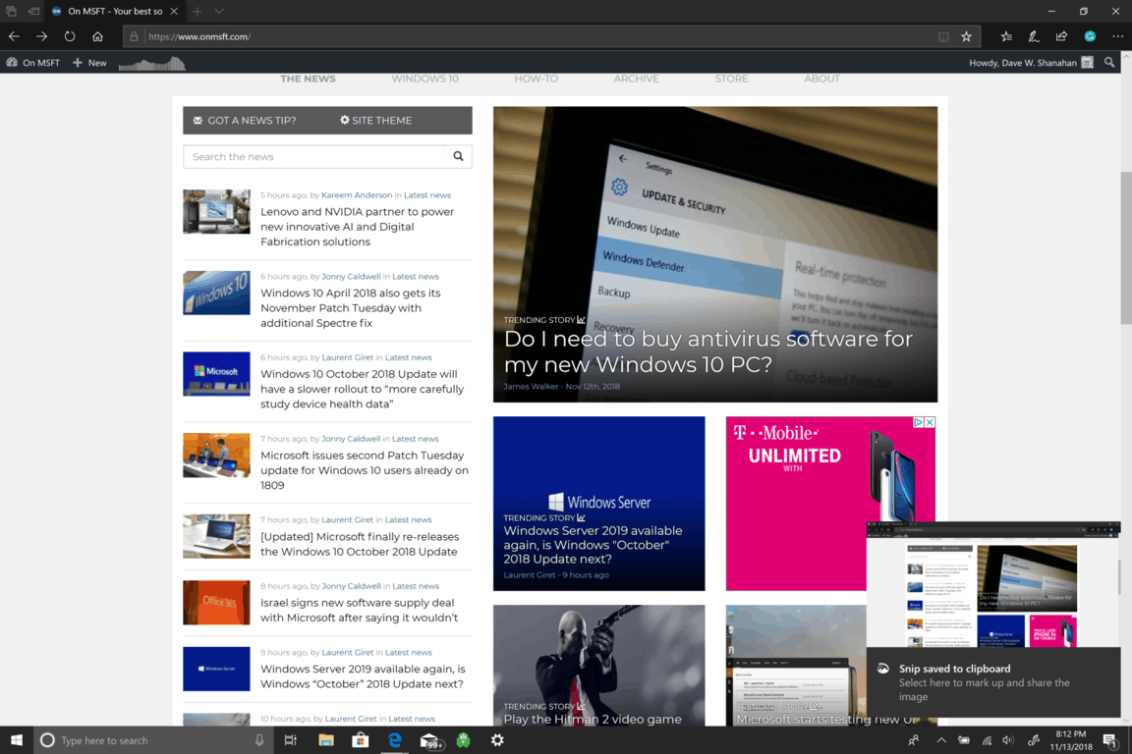Click the GOT A NEWS TIP? button
Screen dimensions: 1132x754
click(x=245, y=120)
